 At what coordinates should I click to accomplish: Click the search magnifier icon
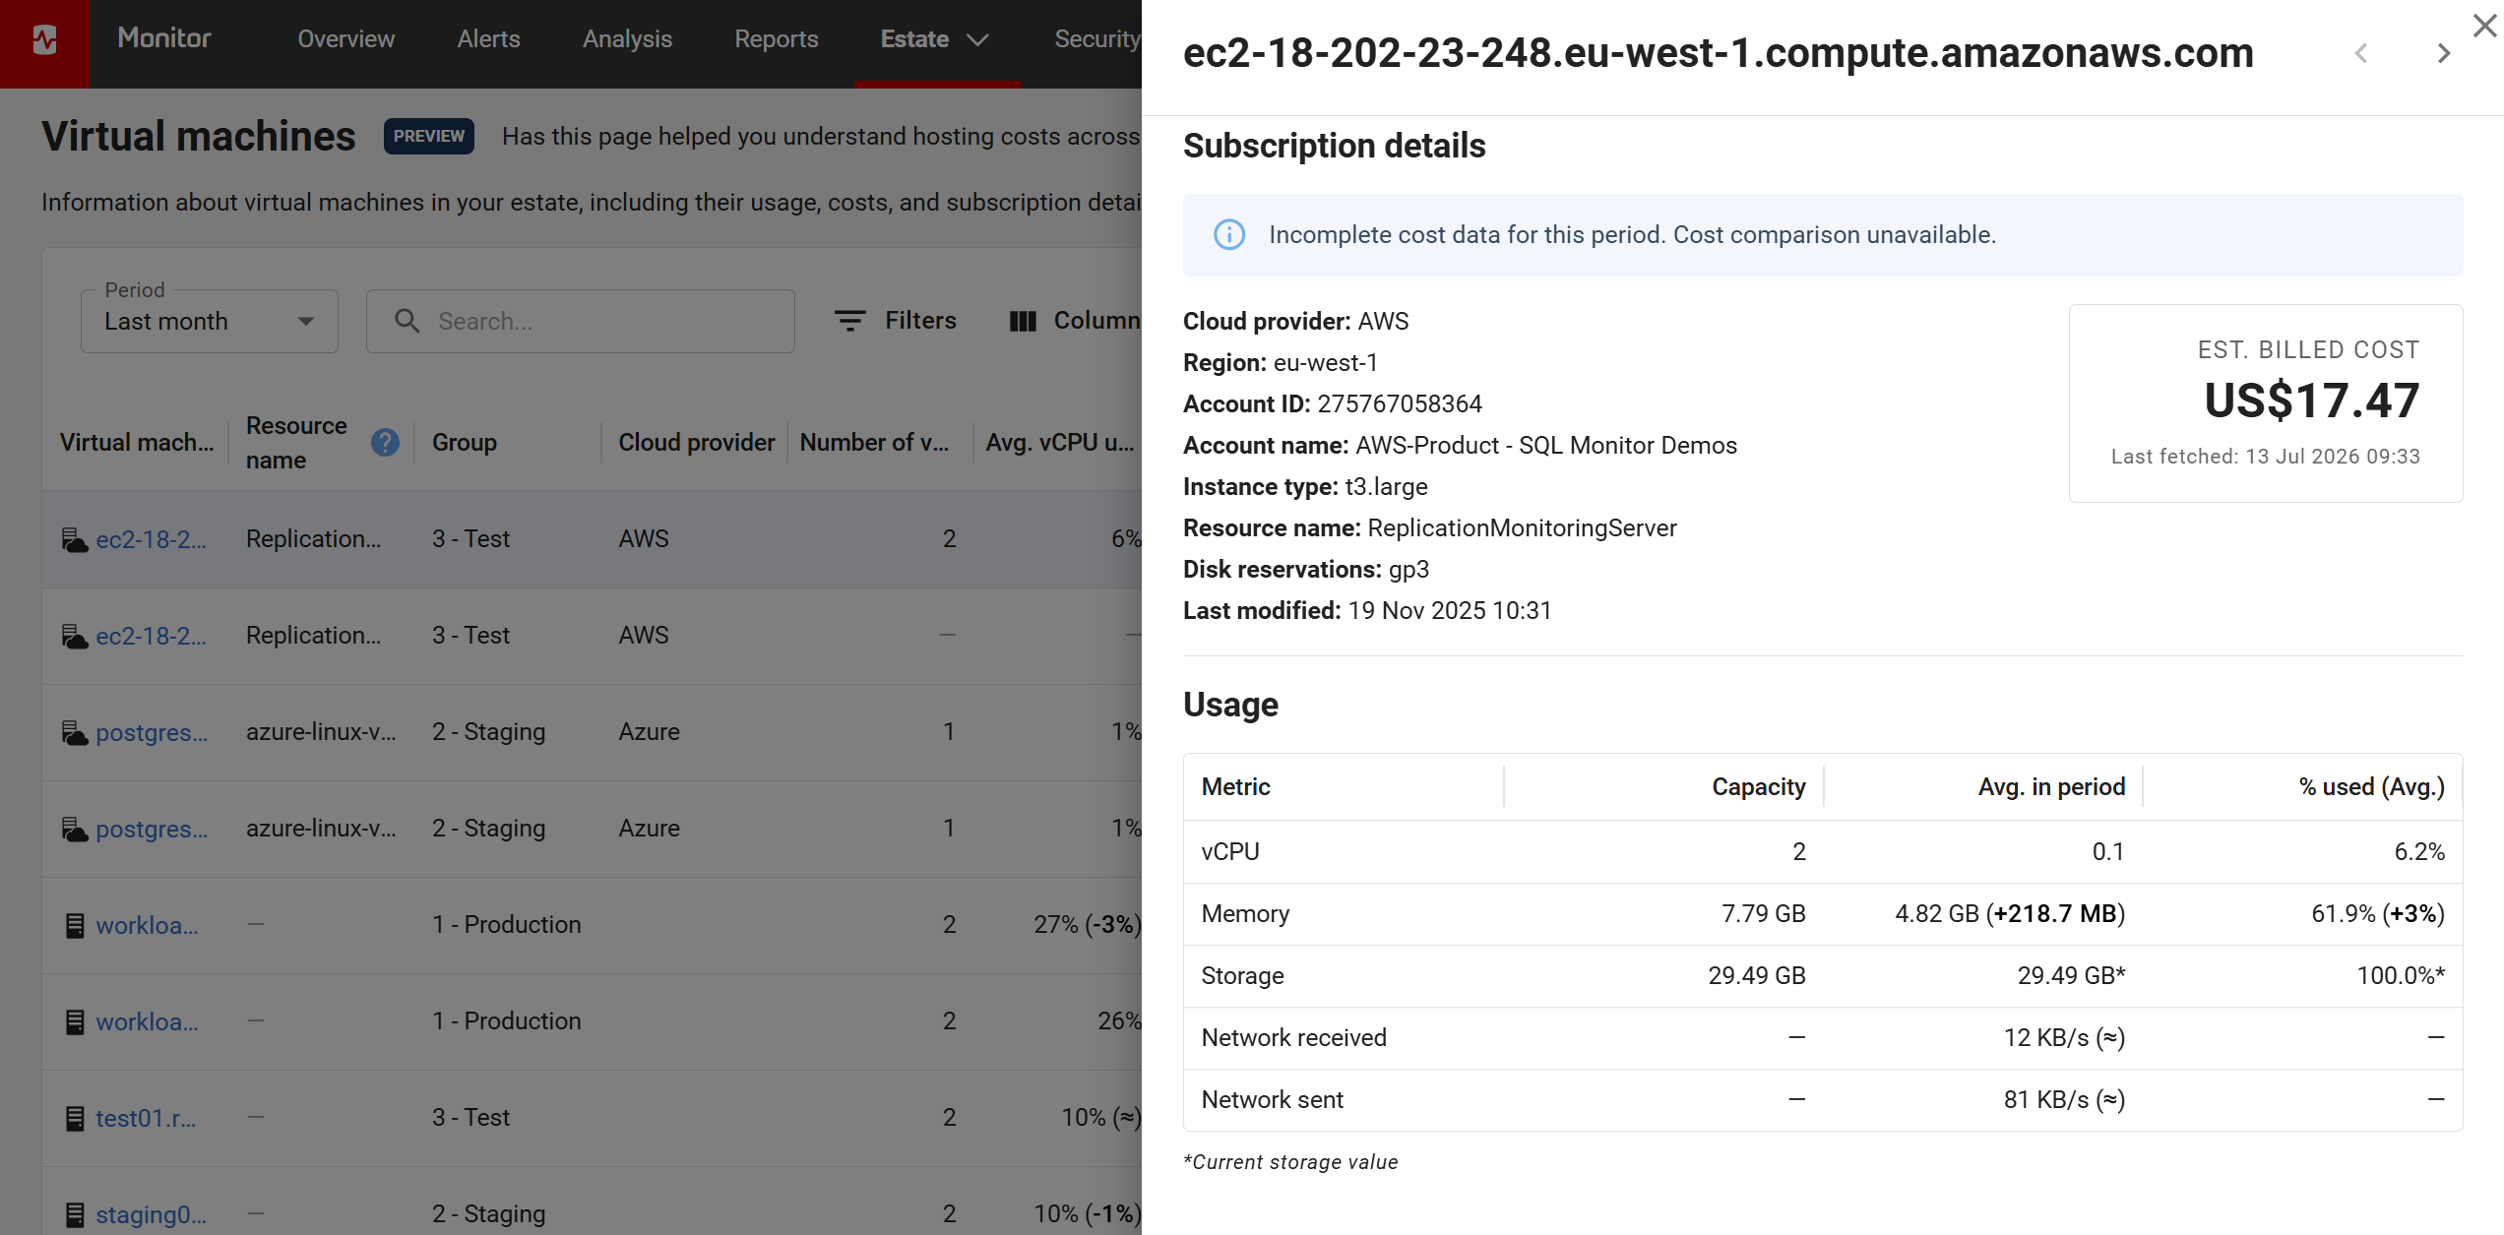click(x=407, y=321)
